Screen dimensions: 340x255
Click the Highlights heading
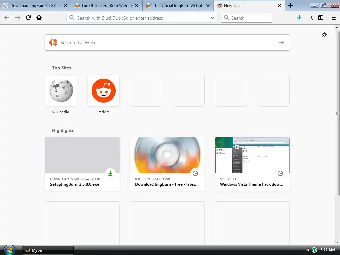coord(63,130)
